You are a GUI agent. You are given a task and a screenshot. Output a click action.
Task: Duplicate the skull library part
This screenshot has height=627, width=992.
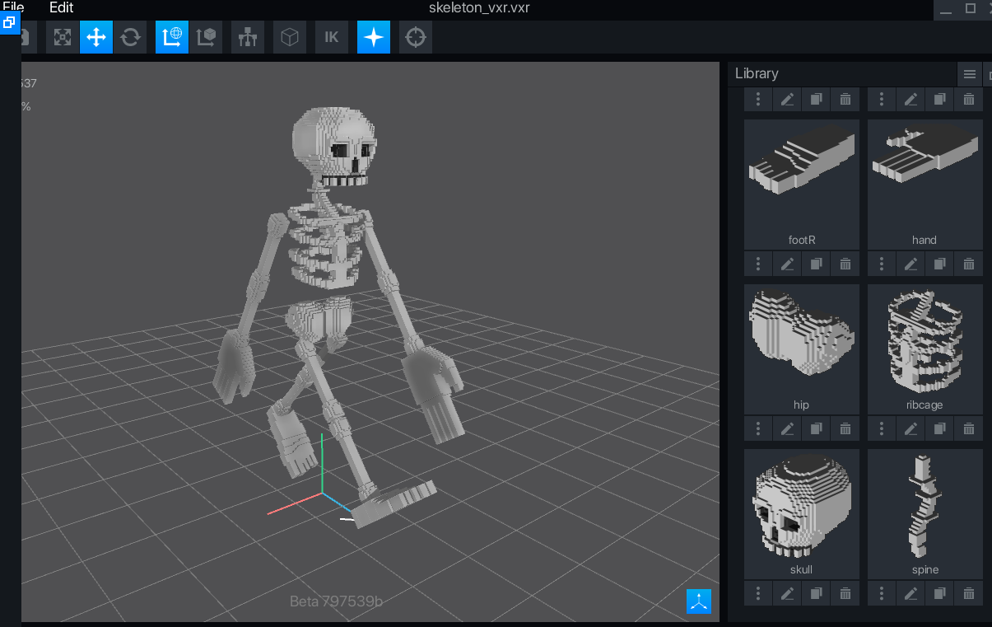(816, 593)
